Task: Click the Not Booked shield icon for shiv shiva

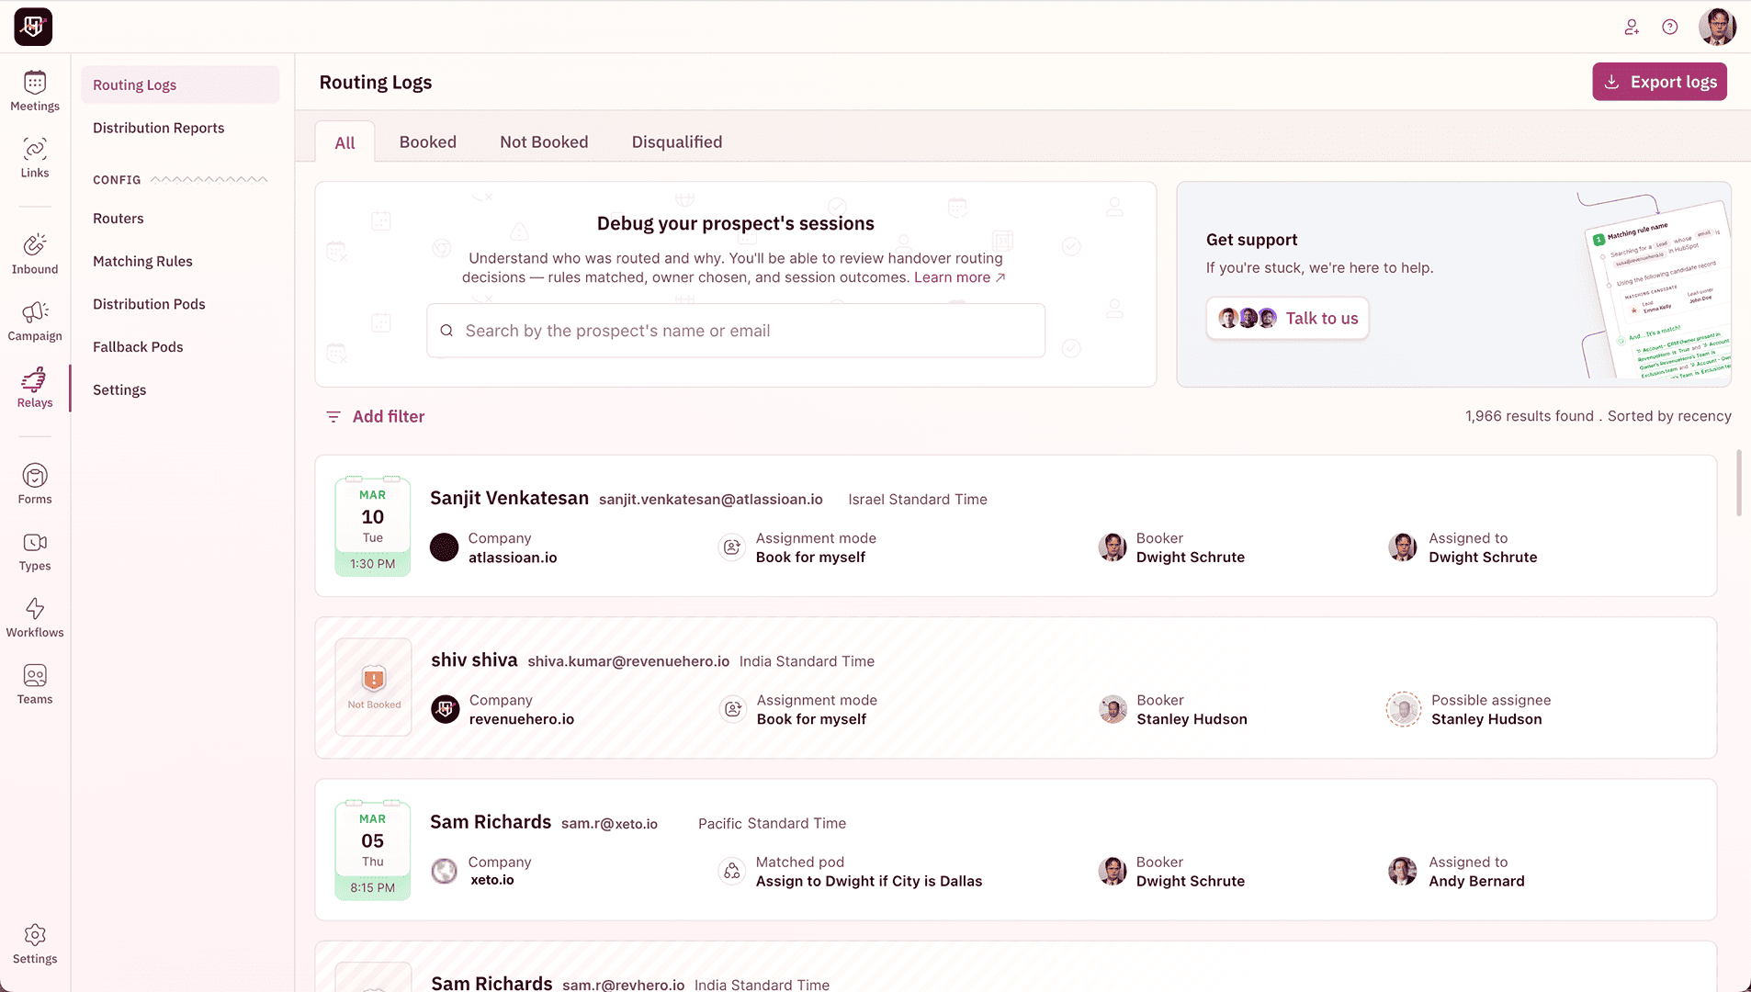Action: point(374,680)
